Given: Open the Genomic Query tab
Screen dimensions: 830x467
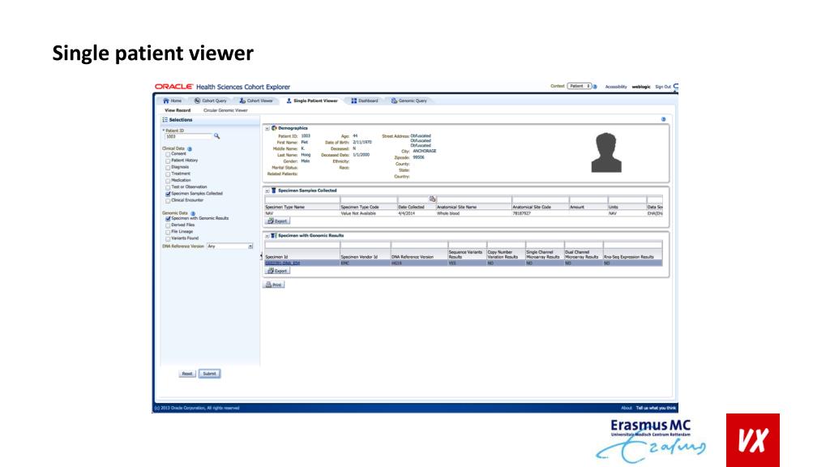Looking at the screenshot, I should coord(409,101).
